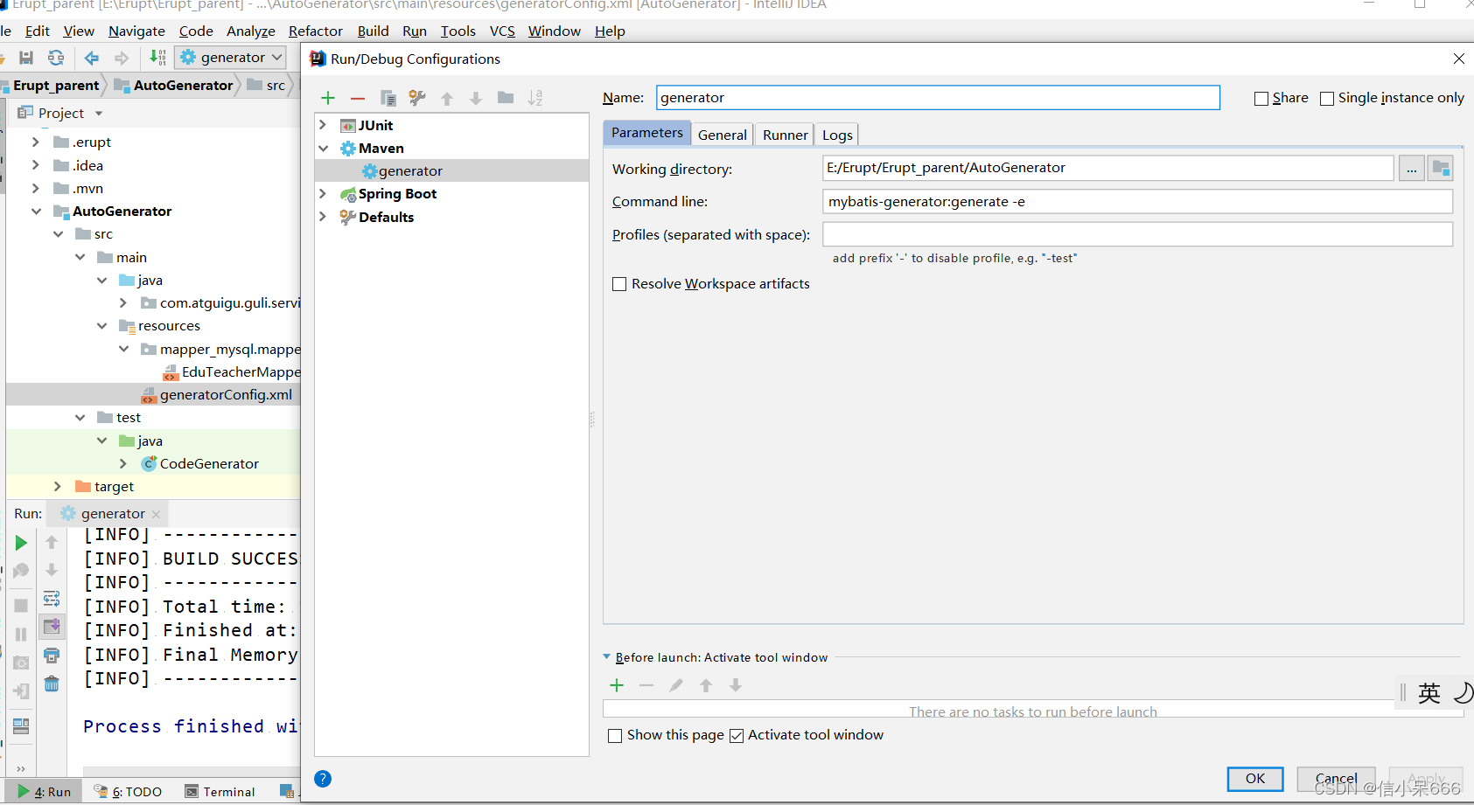Collapse the Maven configuration node
The width and height of the screenshot is (1474, 805).
click(x=323, y=149)
